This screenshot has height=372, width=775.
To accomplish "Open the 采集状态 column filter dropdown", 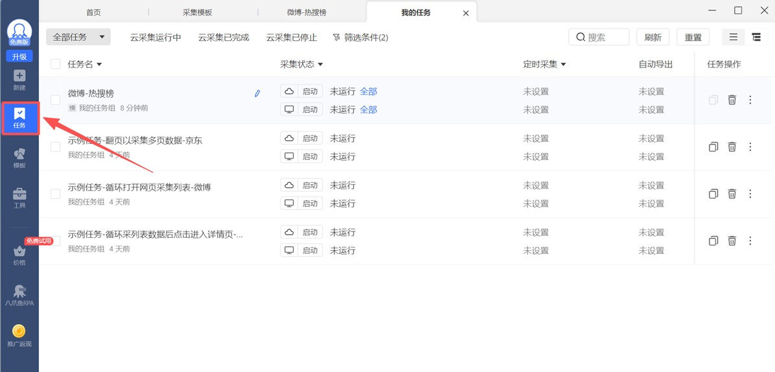I will tap(301, 64).
